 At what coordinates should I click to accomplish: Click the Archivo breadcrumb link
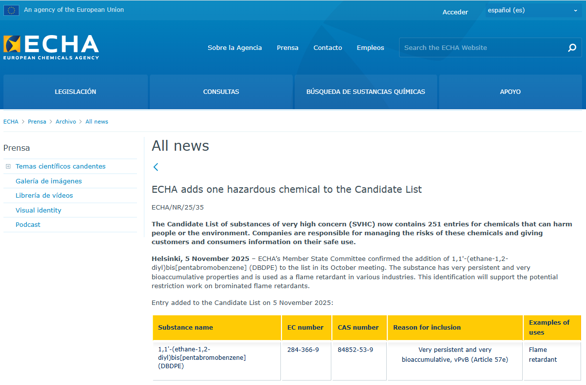click(x=66, y=122)
